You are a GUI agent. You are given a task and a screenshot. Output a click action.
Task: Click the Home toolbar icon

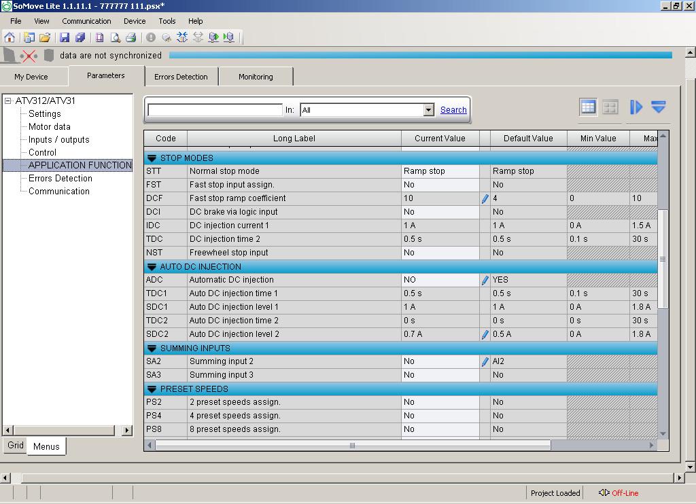[x=10, y=37]
